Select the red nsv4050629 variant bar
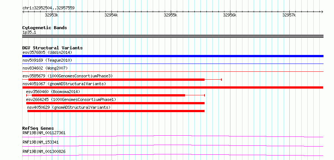Viewport: 334px width, 160px height. pos(116,111)
